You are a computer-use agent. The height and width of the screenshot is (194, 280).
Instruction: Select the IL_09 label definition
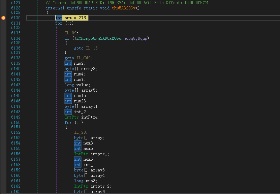click(x=70, y=33)
